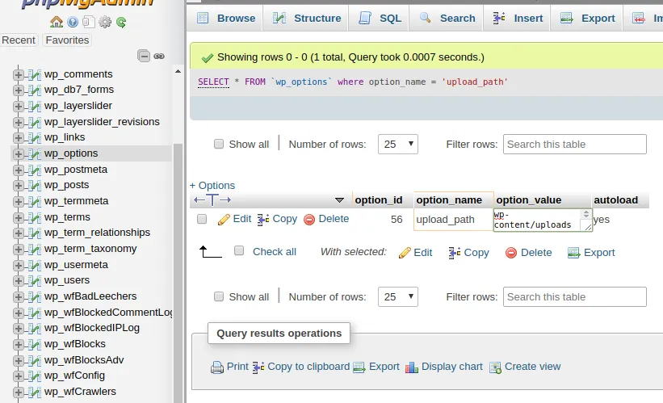Screen dimensions: 663x403
Task: Click full texts toggle arrows icon in header
Action: tap(212, 200)
